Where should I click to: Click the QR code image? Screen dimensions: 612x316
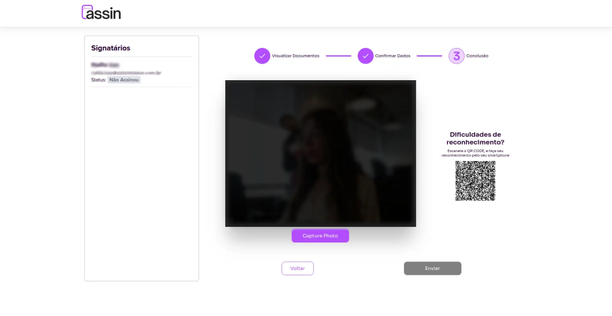tap(475, 181)
